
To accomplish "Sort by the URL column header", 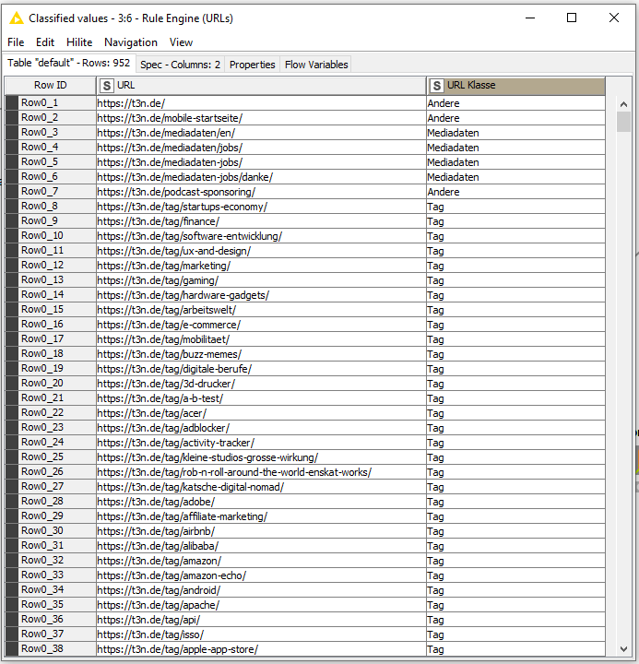I will [x=261, y=86].
